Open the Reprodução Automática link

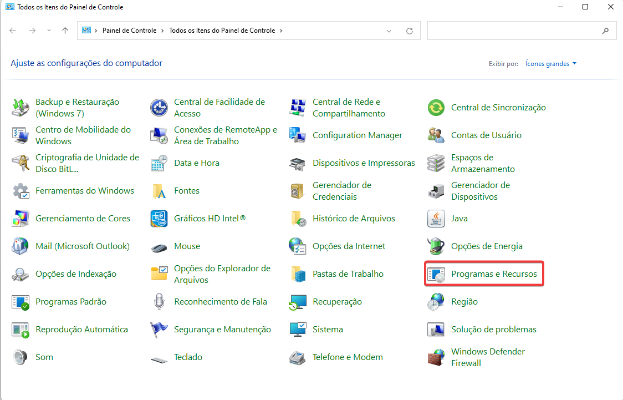pos(82,330)
